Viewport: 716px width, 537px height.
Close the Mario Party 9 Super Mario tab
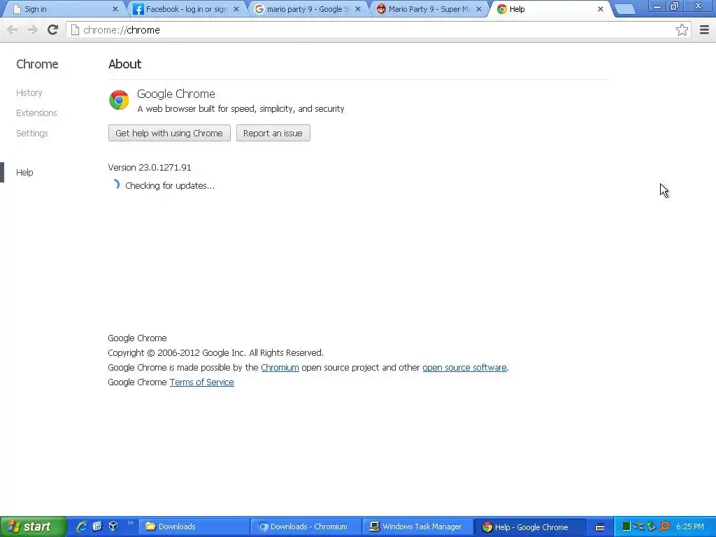[x=478, y=9]
